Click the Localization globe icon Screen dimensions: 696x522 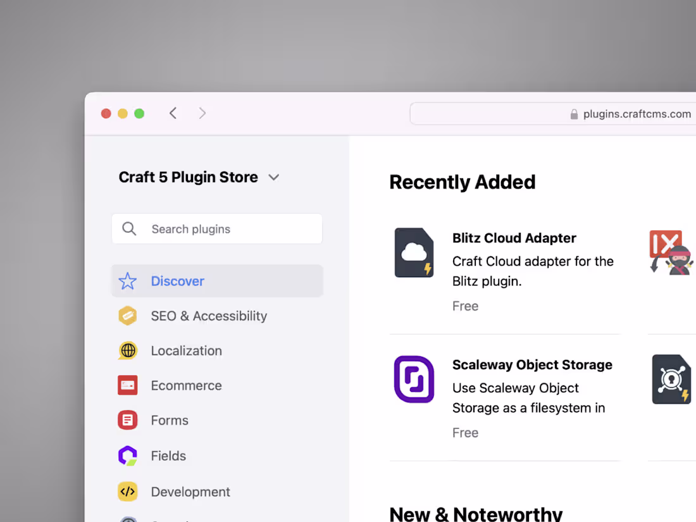coord(128,351)
